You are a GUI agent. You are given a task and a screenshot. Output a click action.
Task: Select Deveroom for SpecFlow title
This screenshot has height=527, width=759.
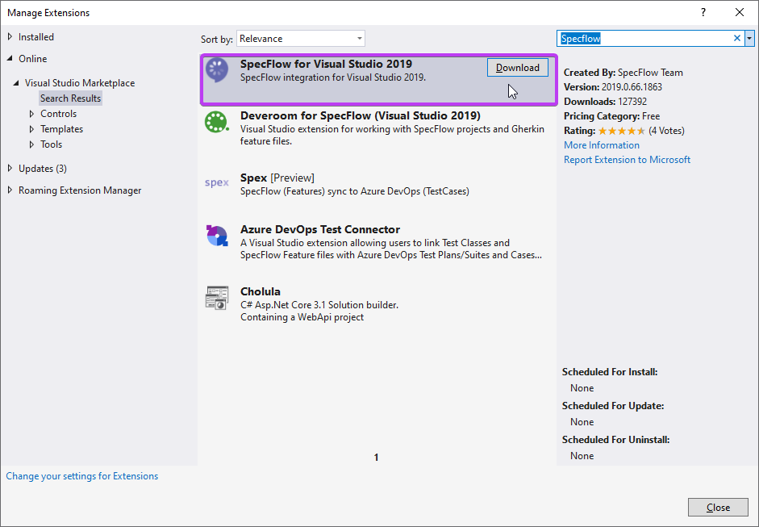pyautogui.click(x=360, y=115)
